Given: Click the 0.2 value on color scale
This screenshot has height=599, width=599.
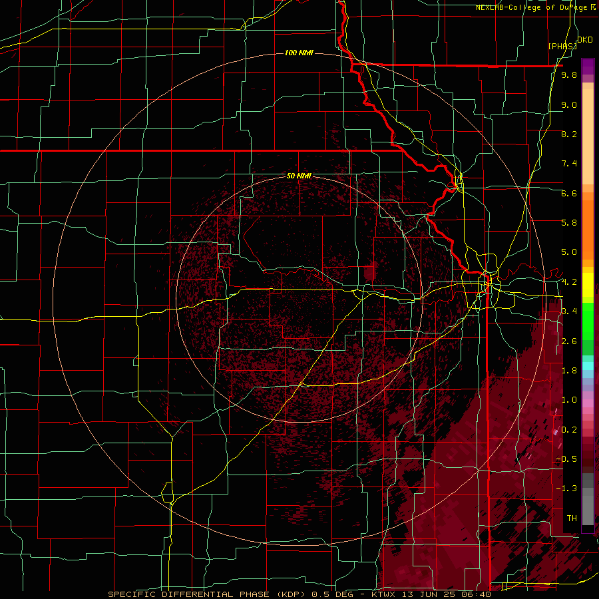Looking at the screenshot, I should [569, 430].
